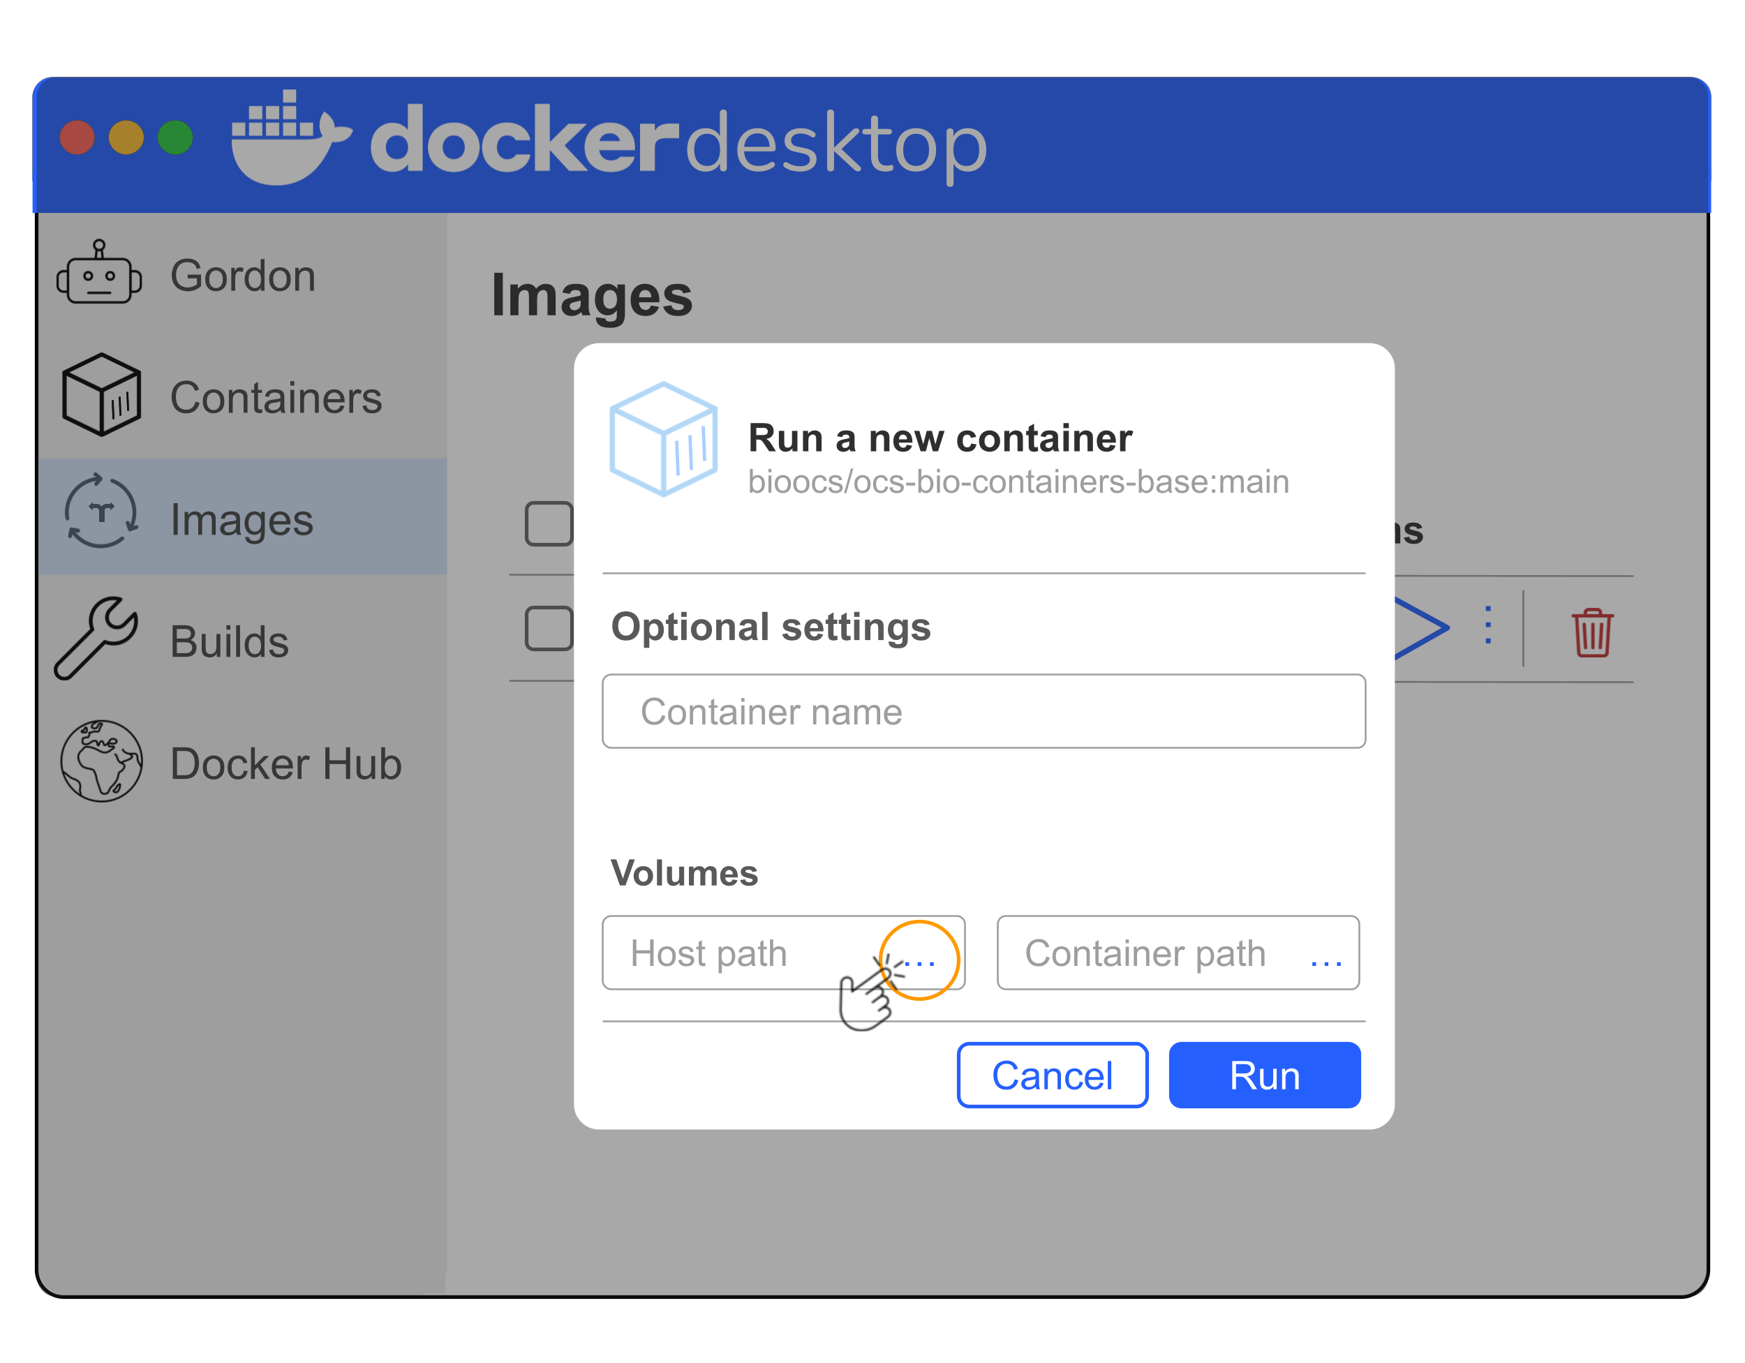Click the Images refresh-arrows icon

(101, 512)
